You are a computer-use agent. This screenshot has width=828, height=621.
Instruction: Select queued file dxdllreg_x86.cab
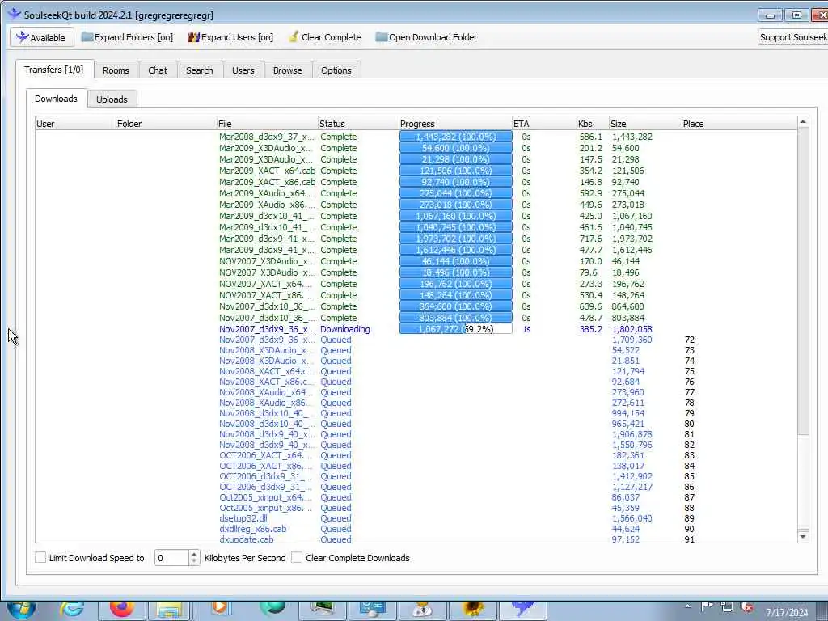[253, 529]
